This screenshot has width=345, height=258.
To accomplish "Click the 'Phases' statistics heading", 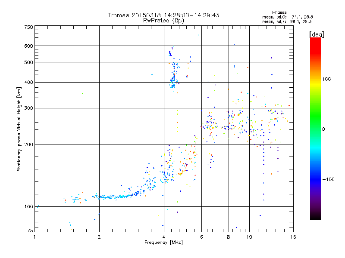I will click(279, 12).
